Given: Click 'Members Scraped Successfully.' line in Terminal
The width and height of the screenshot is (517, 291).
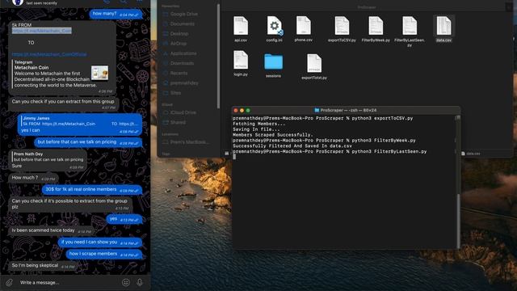Looking at the screenshot, I should tap(273, 135).
